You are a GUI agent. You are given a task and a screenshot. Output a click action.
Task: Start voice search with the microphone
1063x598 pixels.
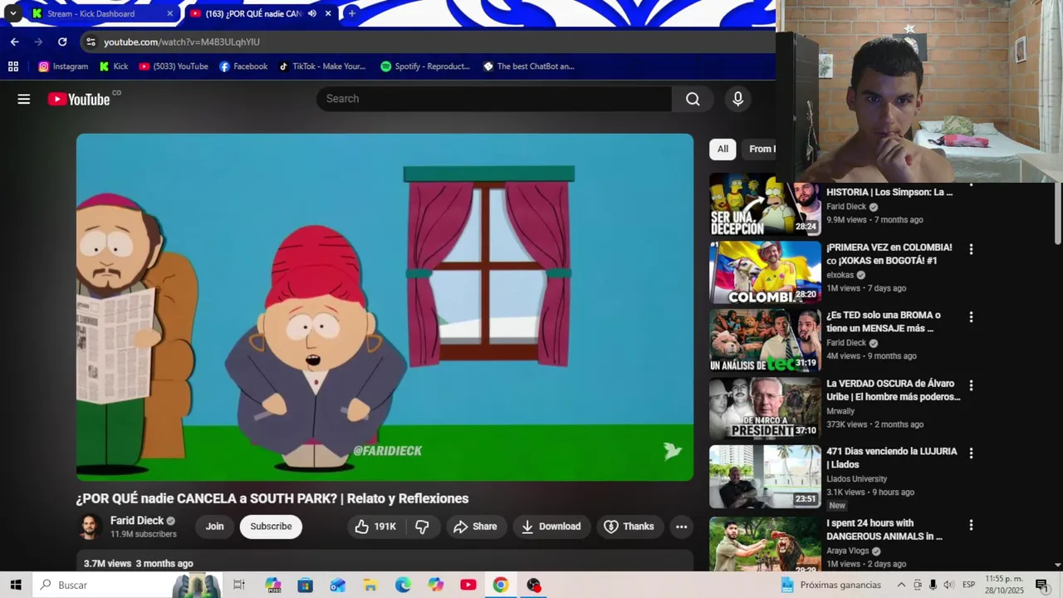coord(737,99)
